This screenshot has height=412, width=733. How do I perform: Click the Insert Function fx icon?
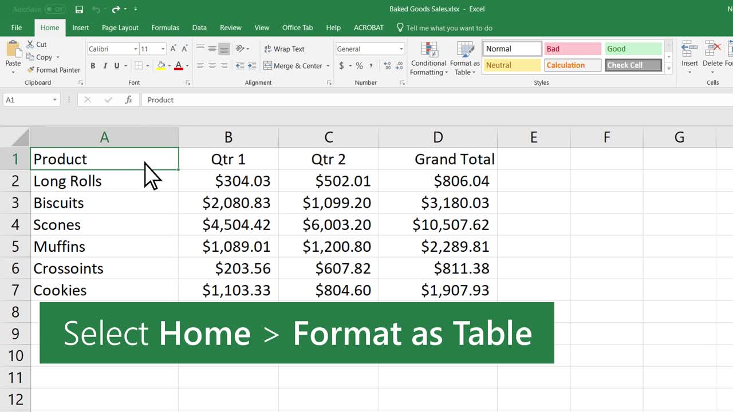click(129, 100)
